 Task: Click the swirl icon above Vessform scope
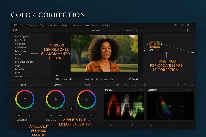point(178,85)
